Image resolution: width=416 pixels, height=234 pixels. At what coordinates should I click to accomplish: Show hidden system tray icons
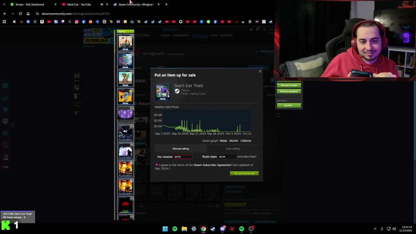coord(375,229)
